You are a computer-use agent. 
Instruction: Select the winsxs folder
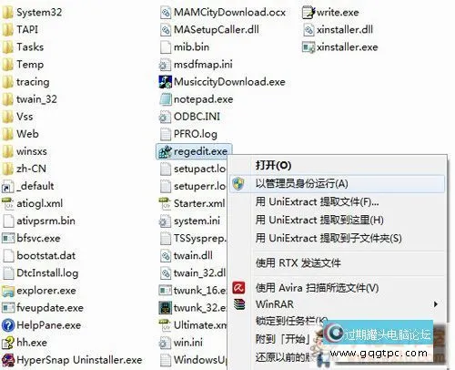coord(25,151)
